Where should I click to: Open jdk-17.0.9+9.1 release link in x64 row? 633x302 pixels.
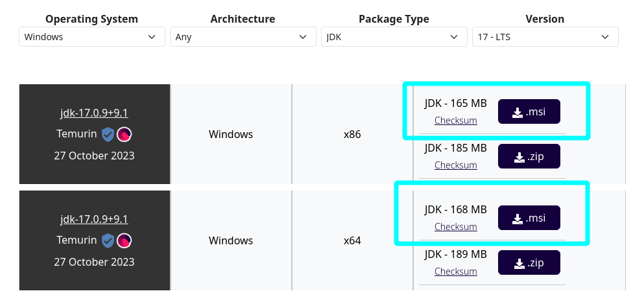(94, 219)
